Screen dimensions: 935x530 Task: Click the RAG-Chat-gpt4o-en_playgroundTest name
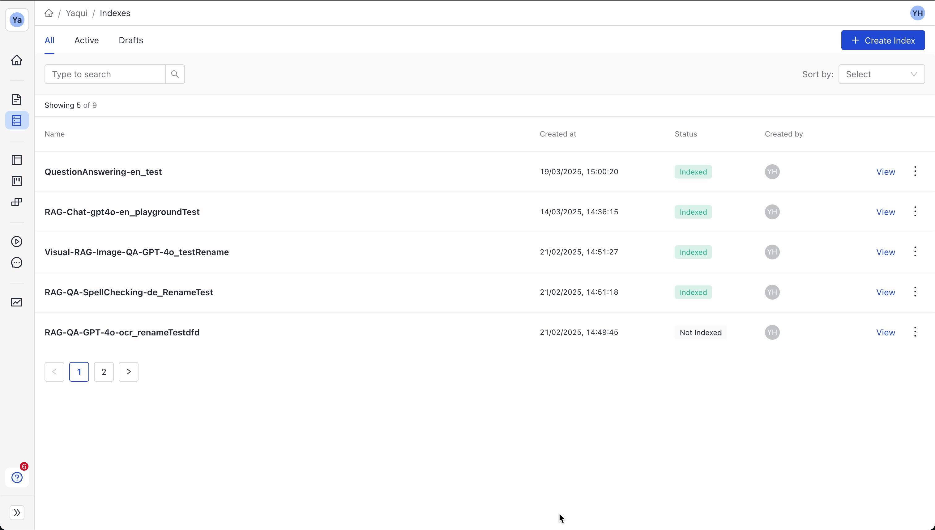pos(122,212)
